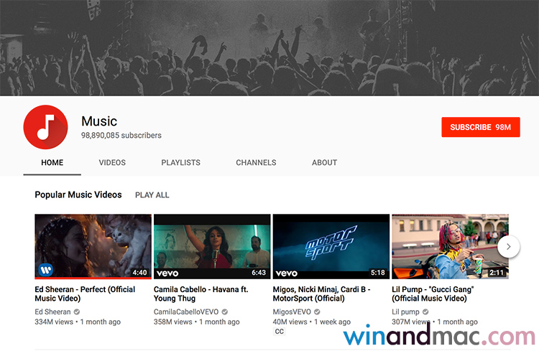Click Play All next to Popular Music Videos

pyautogui.click(x=152, y=195)
